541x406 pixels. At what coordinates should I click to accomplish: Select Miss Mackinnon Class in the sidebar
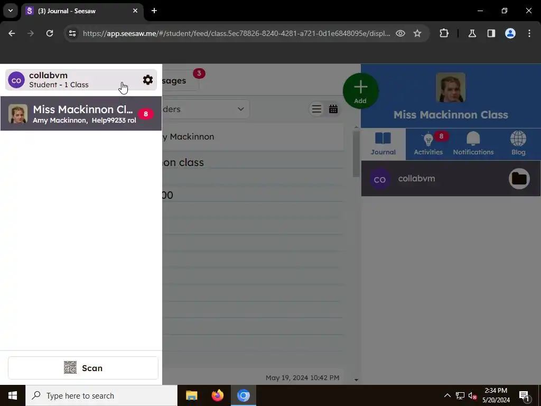tap(81, 114)
